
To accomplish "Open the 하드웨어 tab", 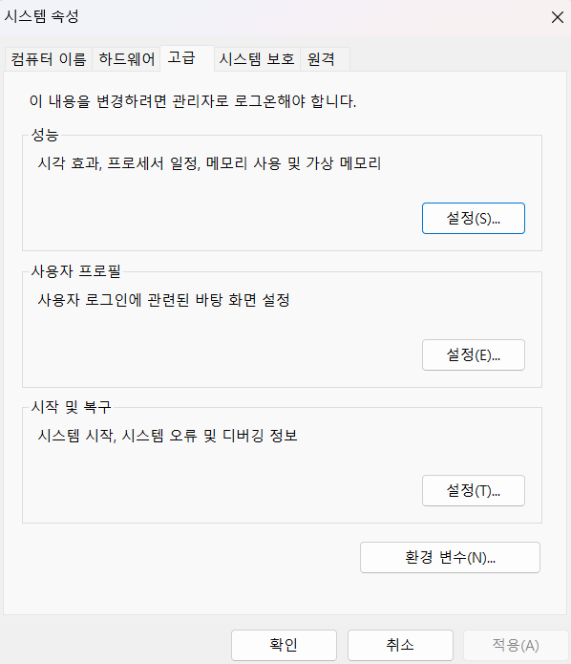I will tap(127, 59).
